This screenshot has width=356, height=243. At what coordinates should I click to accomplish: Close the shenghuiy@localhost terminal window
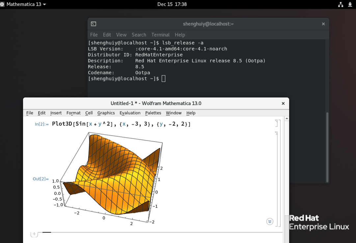click(323, 24)
